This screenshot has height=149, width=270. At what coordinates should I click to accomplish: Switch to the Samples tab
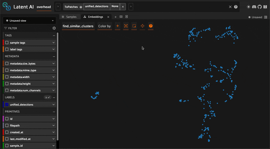pos(69,17)
